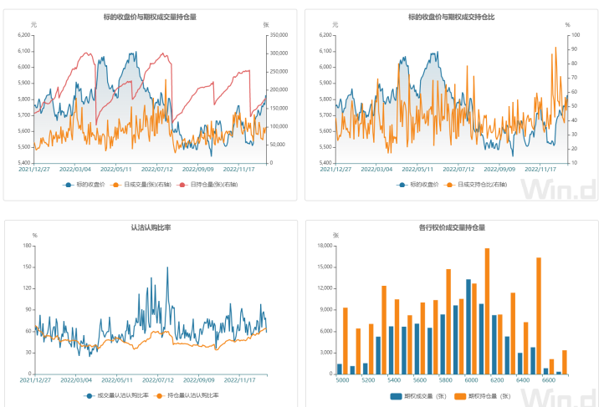609x407 pixels.
Task: Select 2022/03/04 date label in 成交量持仓量 chart
Action: pyautogui.click(x=75, y=170)
